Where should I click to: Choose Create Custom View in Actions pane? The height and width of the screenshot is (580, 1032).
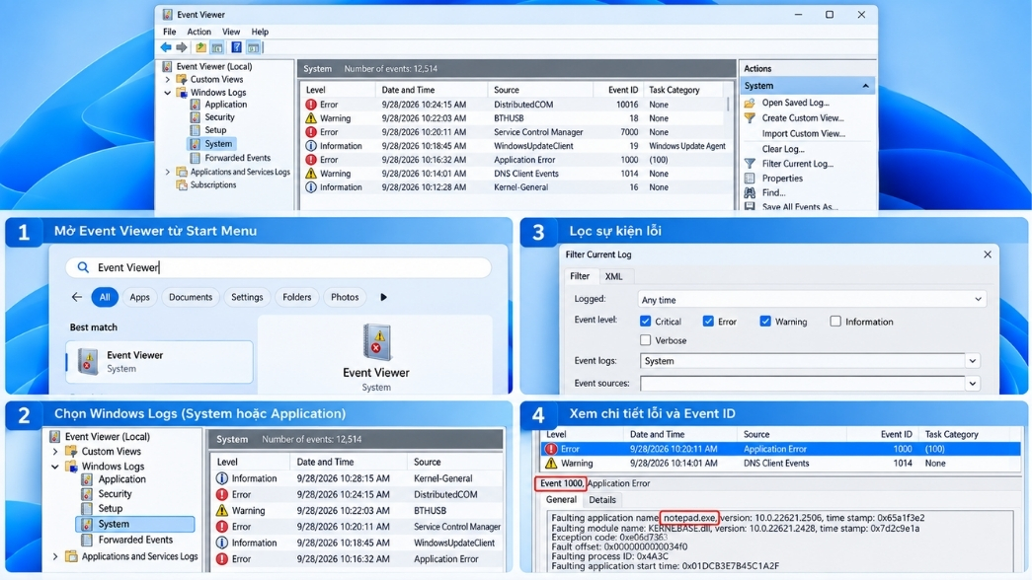[x=802, y=117]
